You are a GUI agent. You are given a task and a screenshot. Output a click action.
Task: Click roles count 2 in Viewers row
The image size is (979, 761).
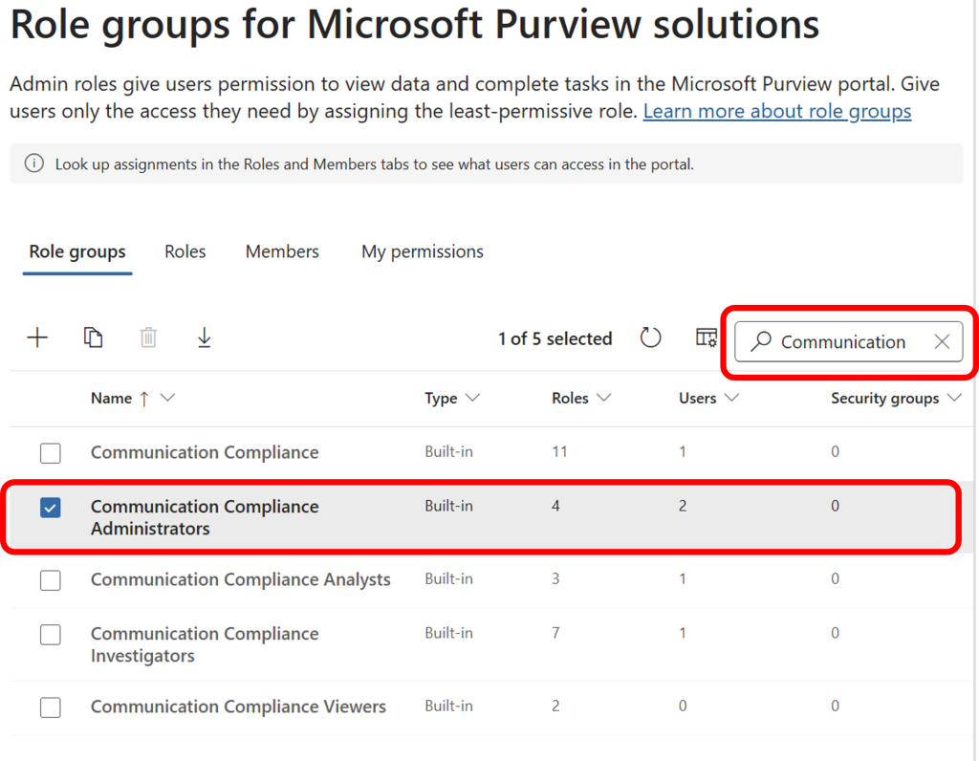point(555,707)
